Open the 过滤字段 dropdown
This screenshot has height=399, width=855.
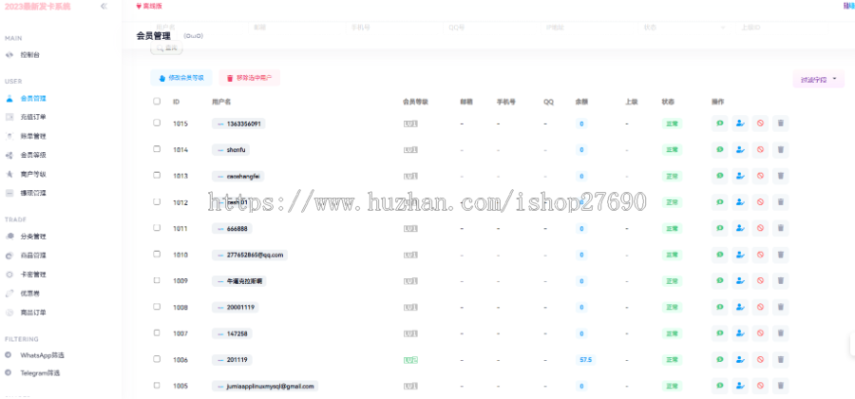819,79
